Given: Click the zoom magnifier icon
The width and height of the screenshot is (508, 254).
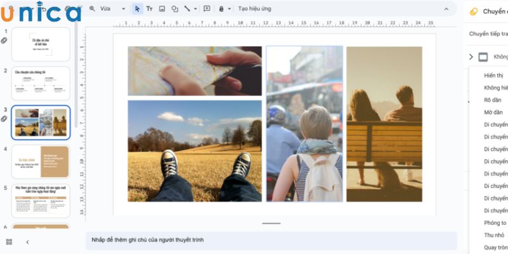Looking at the screenshot, I should click(92, 9).
